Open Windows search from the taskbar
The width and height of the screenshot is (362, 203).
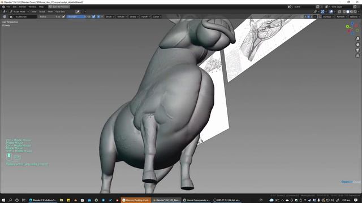(x=10, y=200)
